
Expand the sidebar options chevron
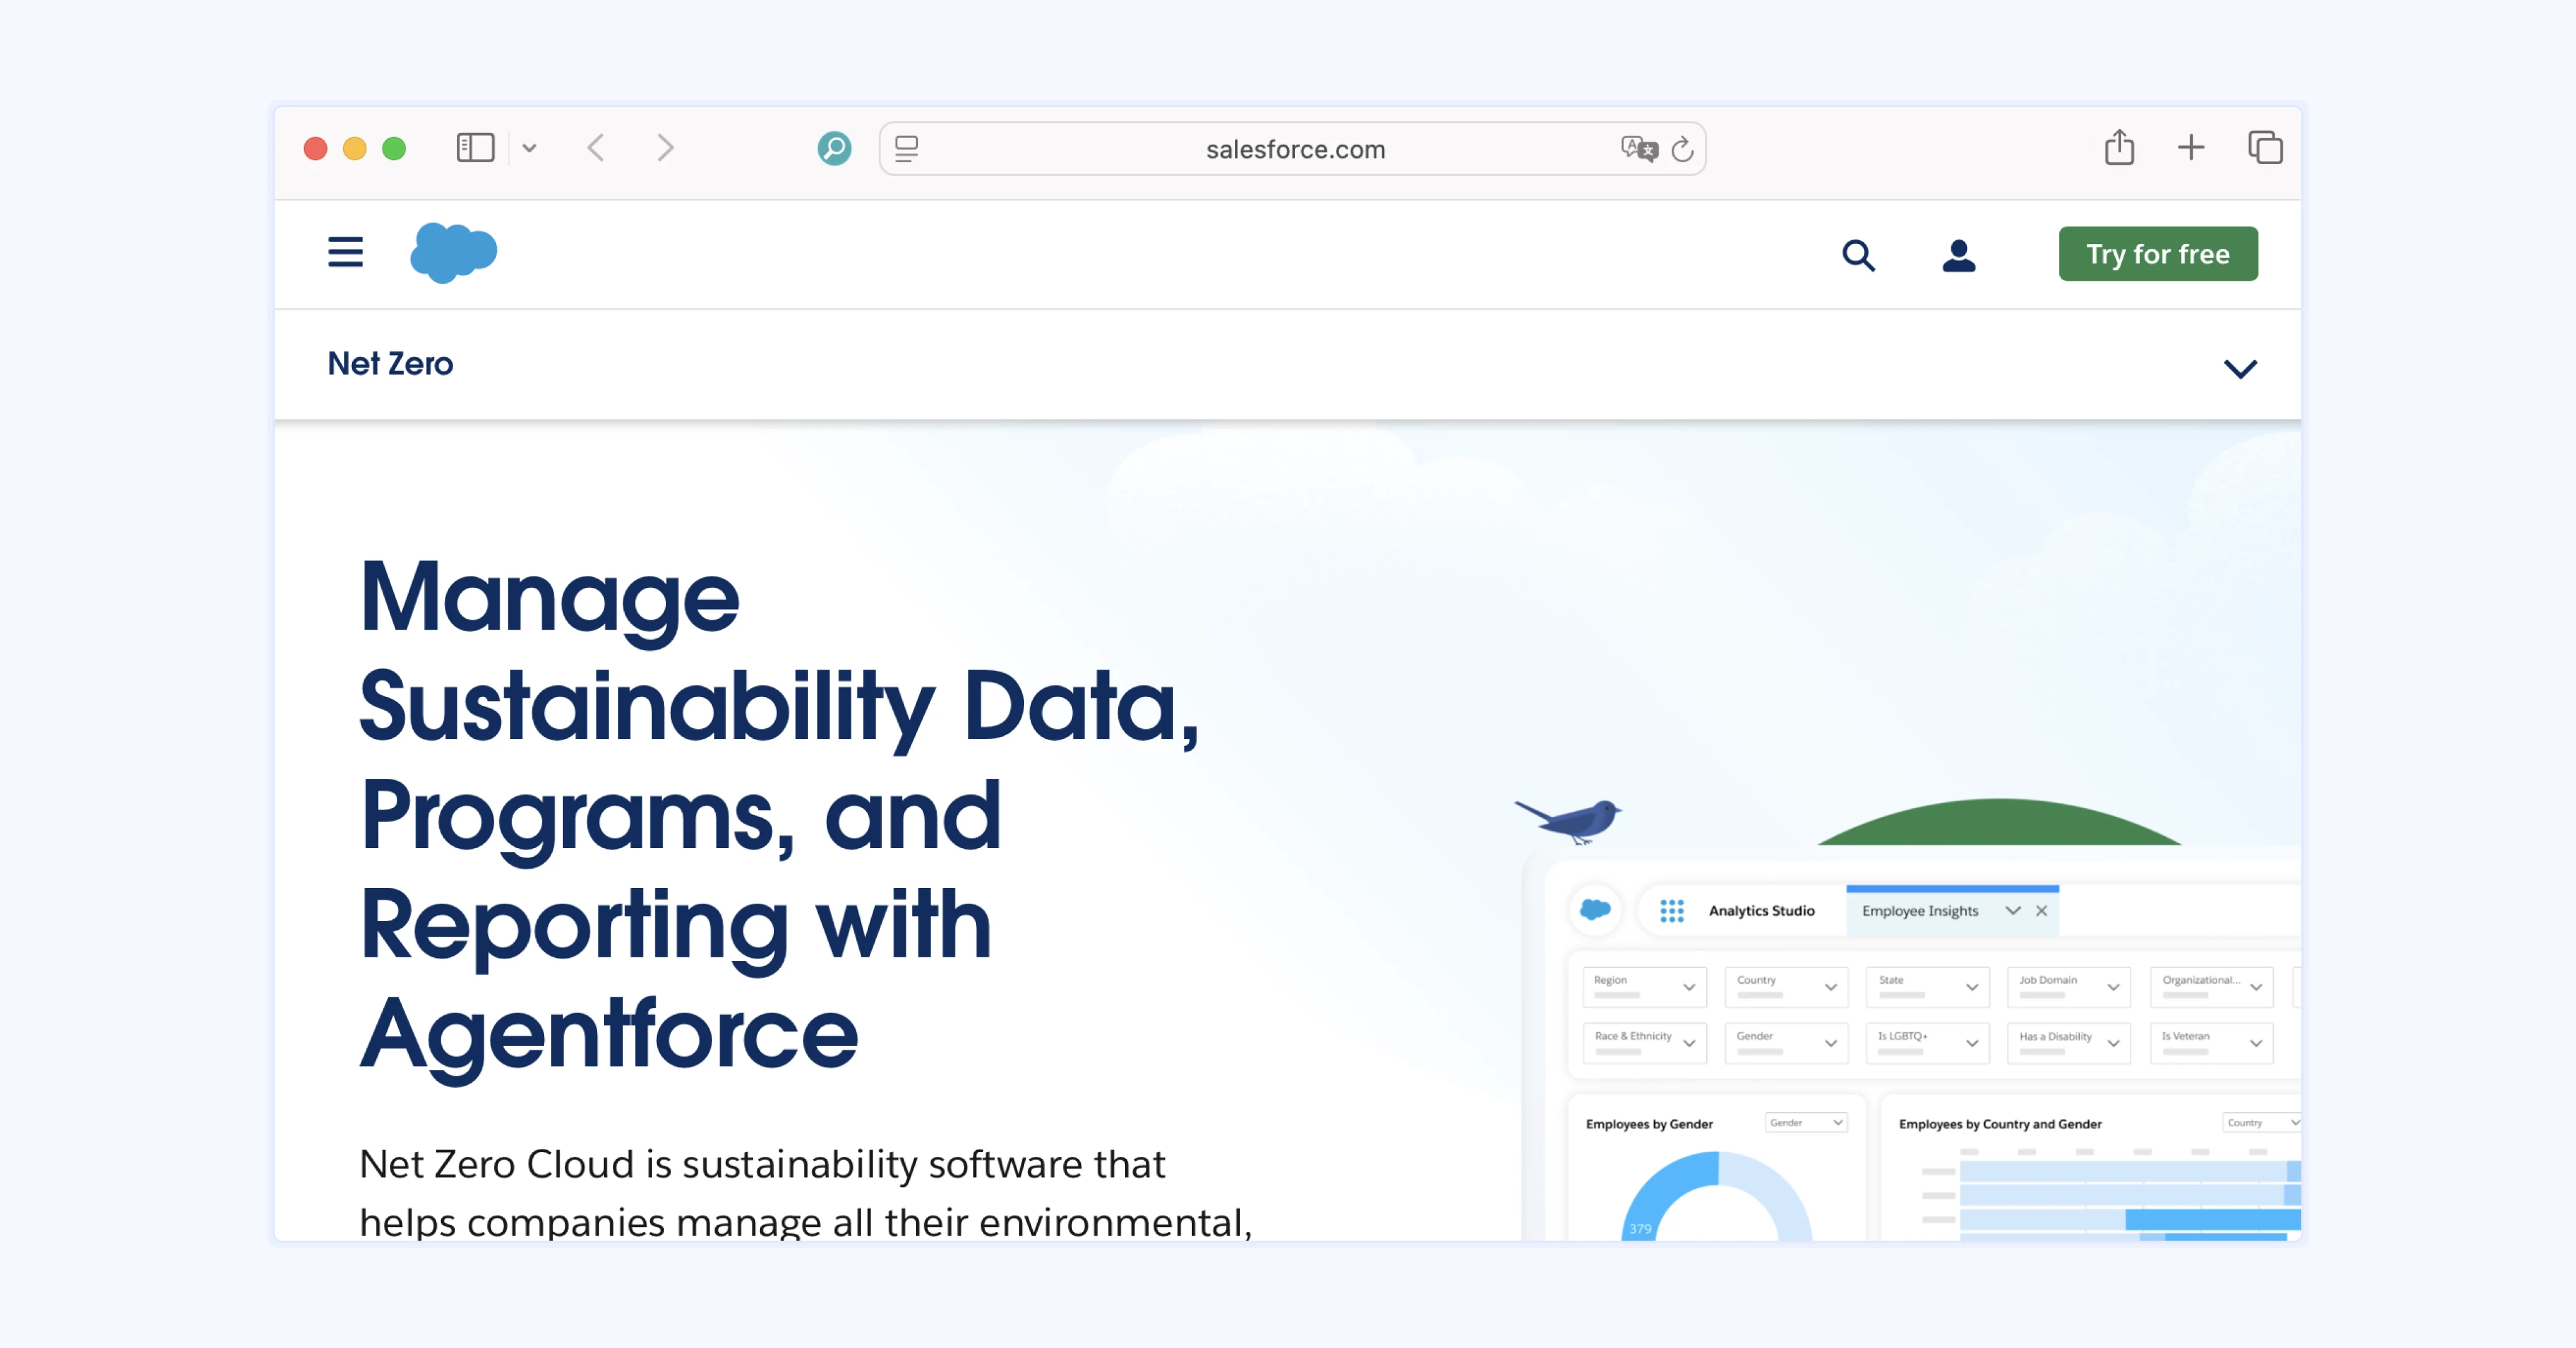tap(530, 148)
